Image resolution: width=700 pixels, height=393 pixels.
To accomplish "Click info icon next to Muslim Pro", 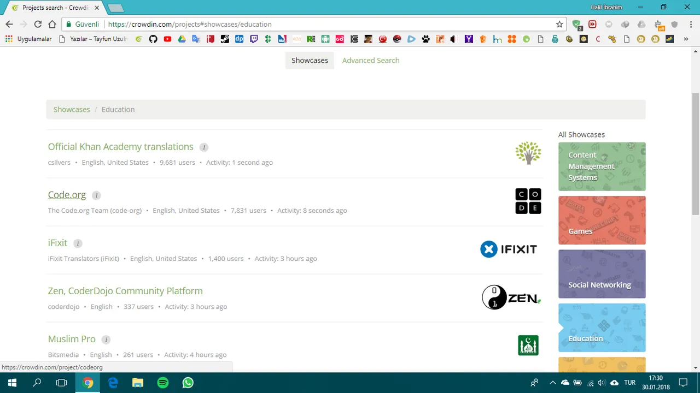I will [x=106, y=340].
